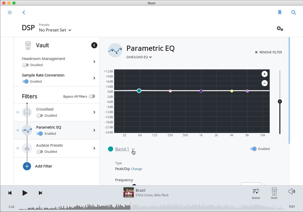The image size is (303, 212).
Task: Open Parametric EQ row arrow
Action: coord(94,130)
